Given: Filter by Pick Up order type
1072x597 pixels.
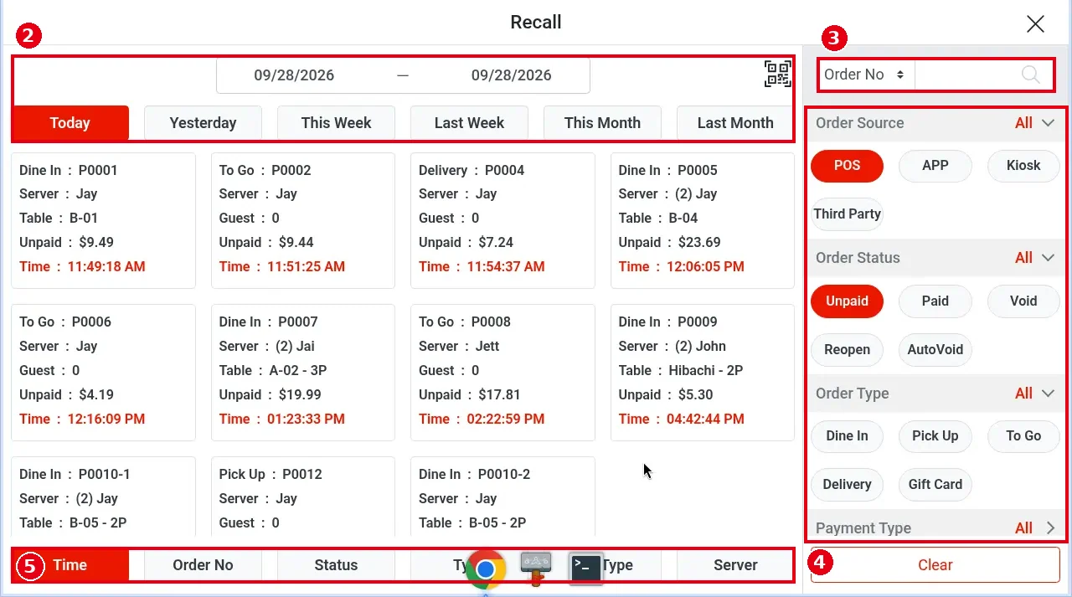Looking at the screenshot, I should point(935,436).
